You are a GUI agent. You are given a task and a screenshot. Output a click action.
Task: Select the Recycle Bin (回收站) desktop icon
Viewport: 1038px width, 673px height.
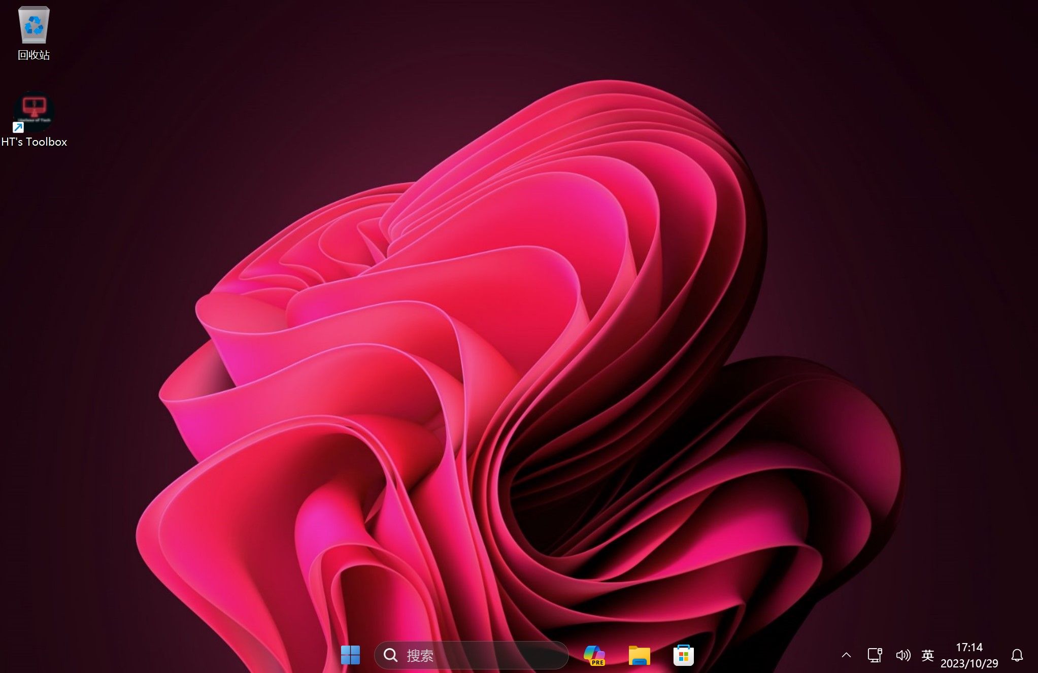point(34,33)
